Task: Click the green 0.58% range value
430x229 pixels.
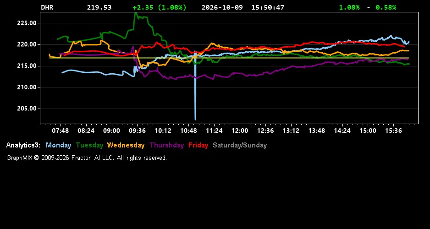Action: 386,8
